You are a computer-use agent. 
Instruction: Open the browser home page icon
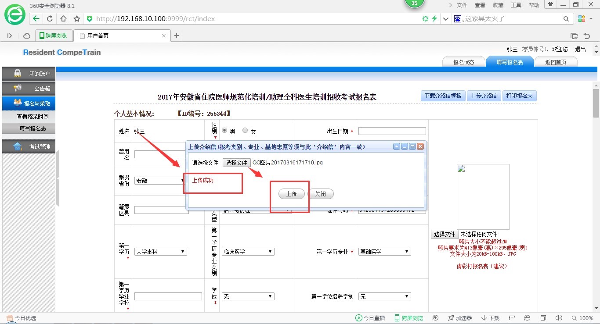pyautogui.click(x=63, y=19)
